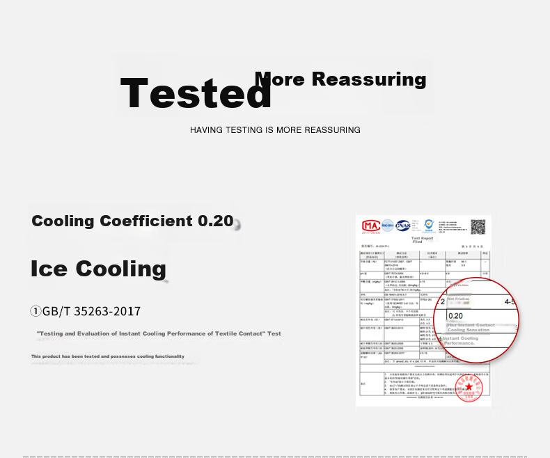Click the "Tested" headline
The height and width of the screenshot is (458, 550).
coord(196,93)
